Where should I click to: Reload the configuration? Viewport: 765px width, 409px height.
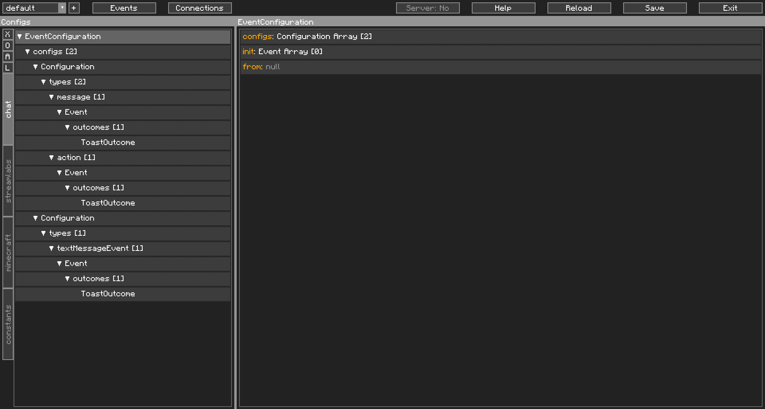[579, 8]
